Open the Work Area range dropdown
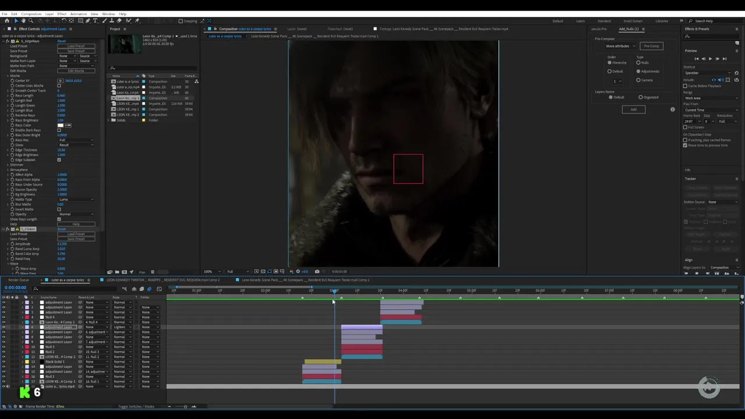 tap(711, 98)
